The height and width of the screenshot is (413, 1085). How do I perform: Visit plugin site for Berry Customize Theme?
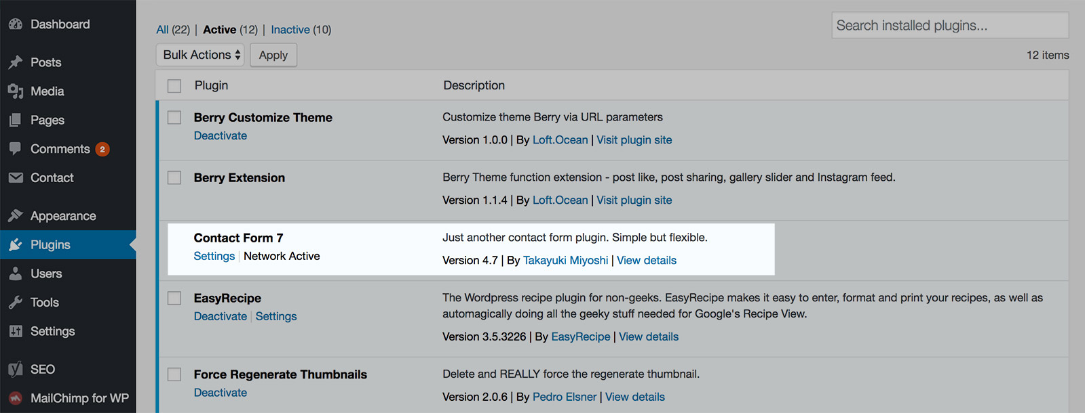coord(634,140)
